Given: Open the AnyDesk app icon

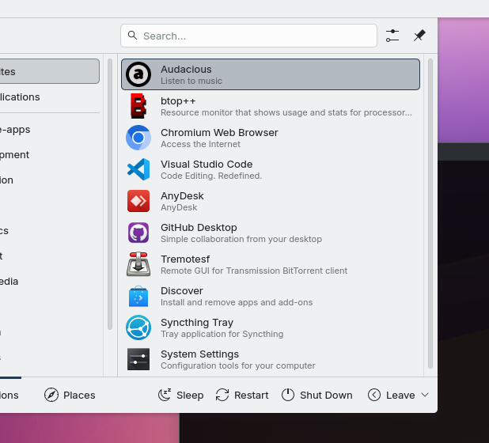Looking at the screenshot, I should [x=138, y=201].
